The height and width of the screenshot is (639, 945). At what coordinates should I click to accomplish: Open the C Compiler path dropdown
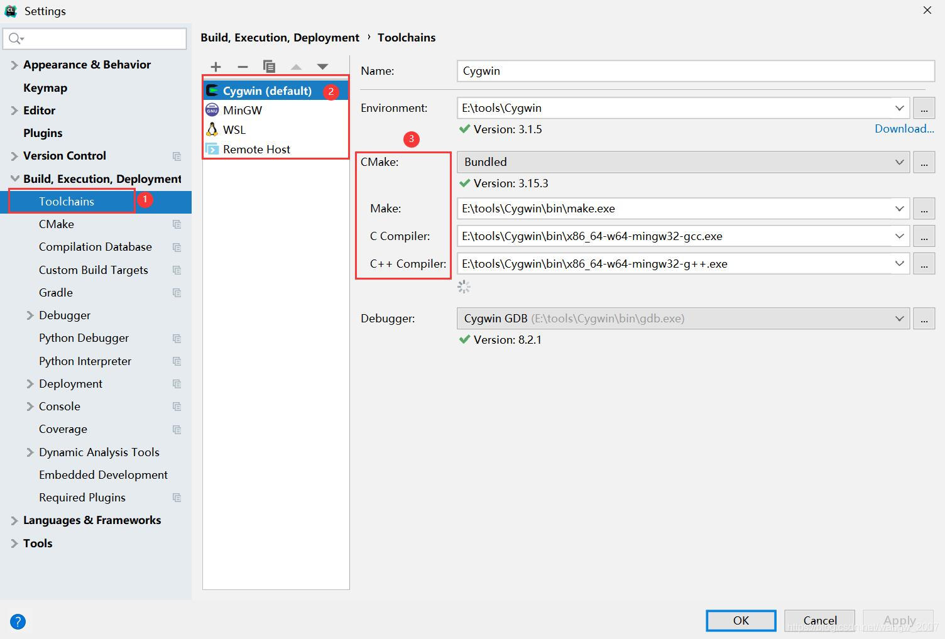(900, 236)
